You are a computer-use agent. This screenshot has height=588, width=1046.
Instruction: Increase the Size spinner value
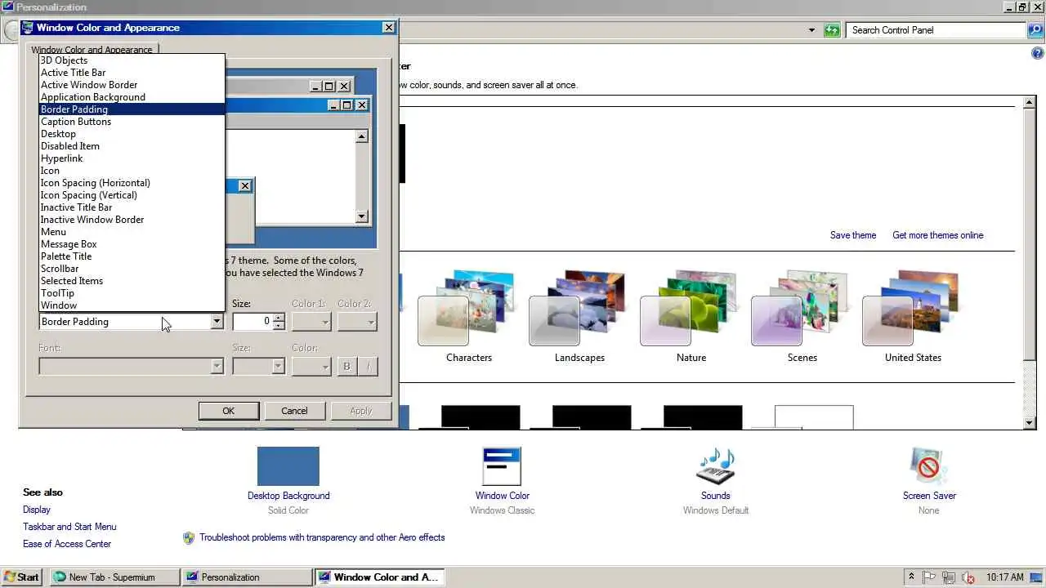click(279, 318)
